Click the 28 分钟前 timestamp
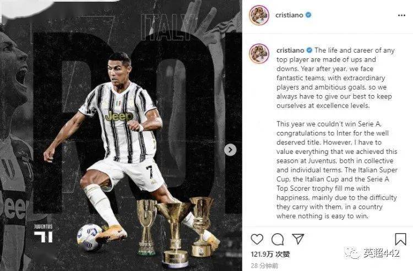This screenshot has width=413, height=271. tap(264, 266)
